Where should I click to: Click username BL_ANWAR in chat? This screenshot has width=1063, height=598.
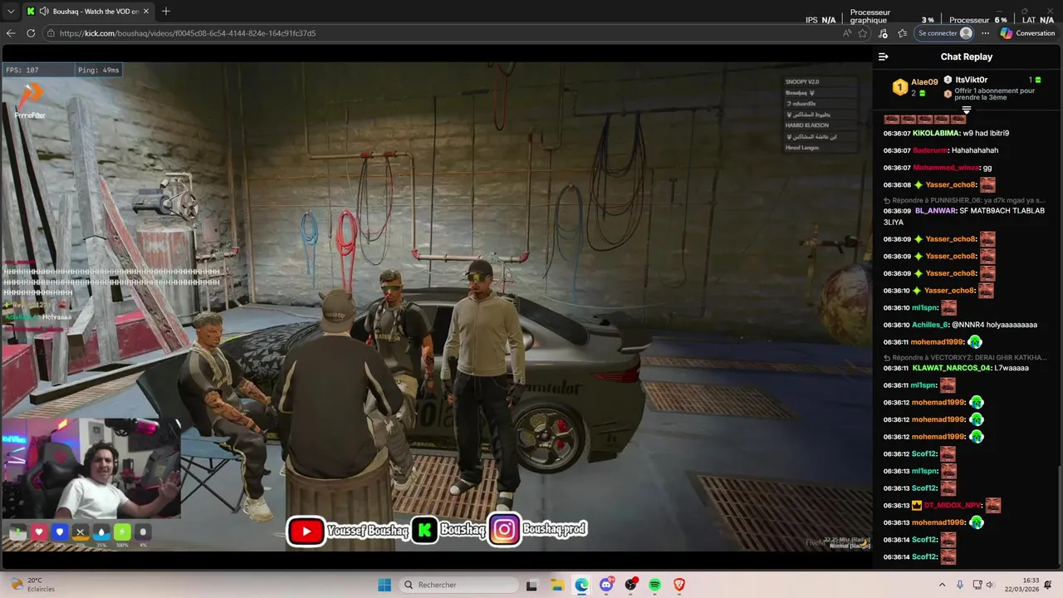936,211
